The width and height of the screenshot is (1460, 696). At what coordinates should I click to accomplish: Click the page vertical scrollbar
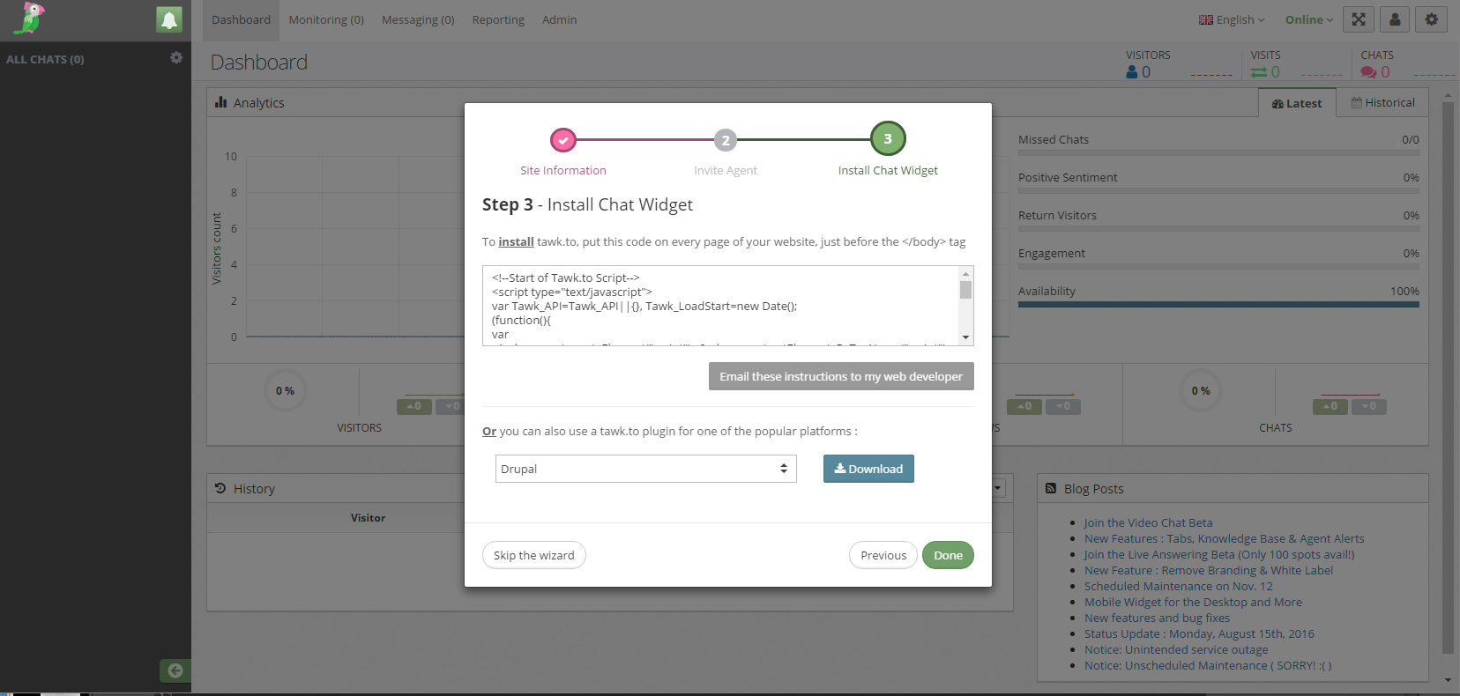pos(1447,377)
